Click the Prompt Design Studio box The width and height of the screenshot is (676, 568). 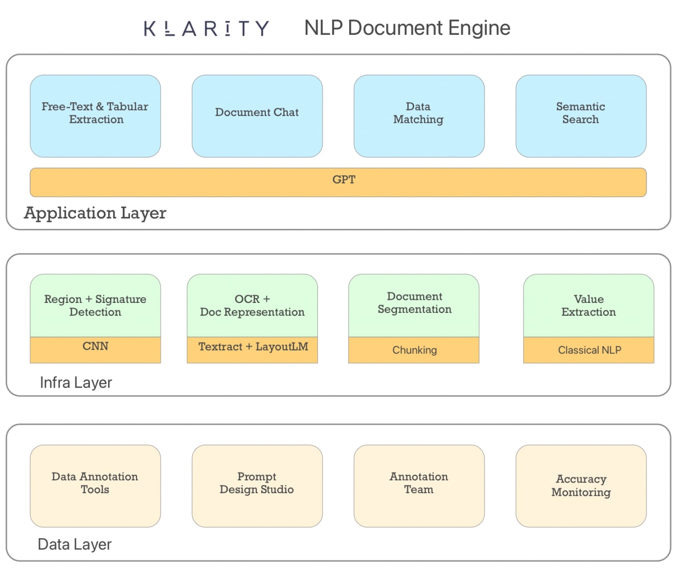coord(257,486)
